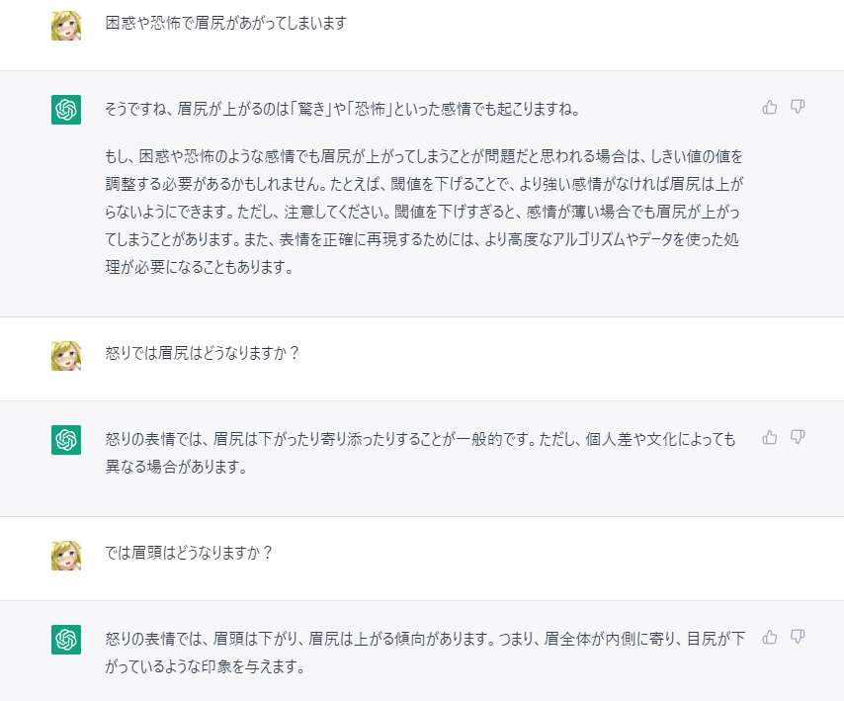This screenshot has height=701, width=844.
Task: Click user avatar beside では眉頭は question
Action: (x=66, y=556)
